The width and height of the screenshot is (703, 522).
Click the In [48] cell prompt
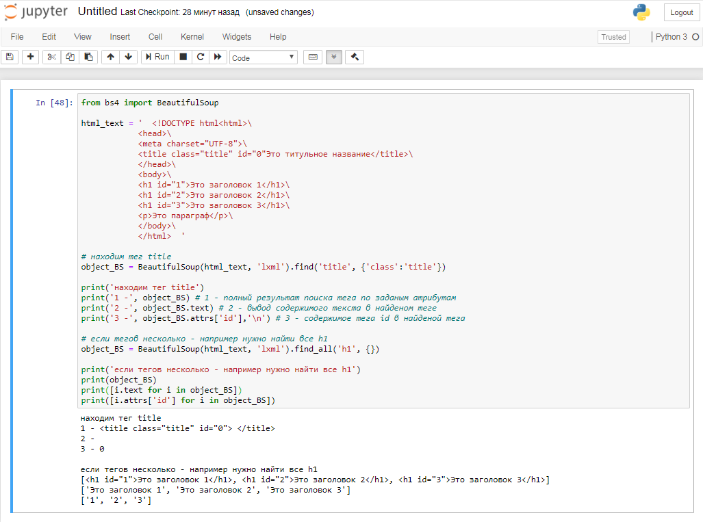pos(54,103)
